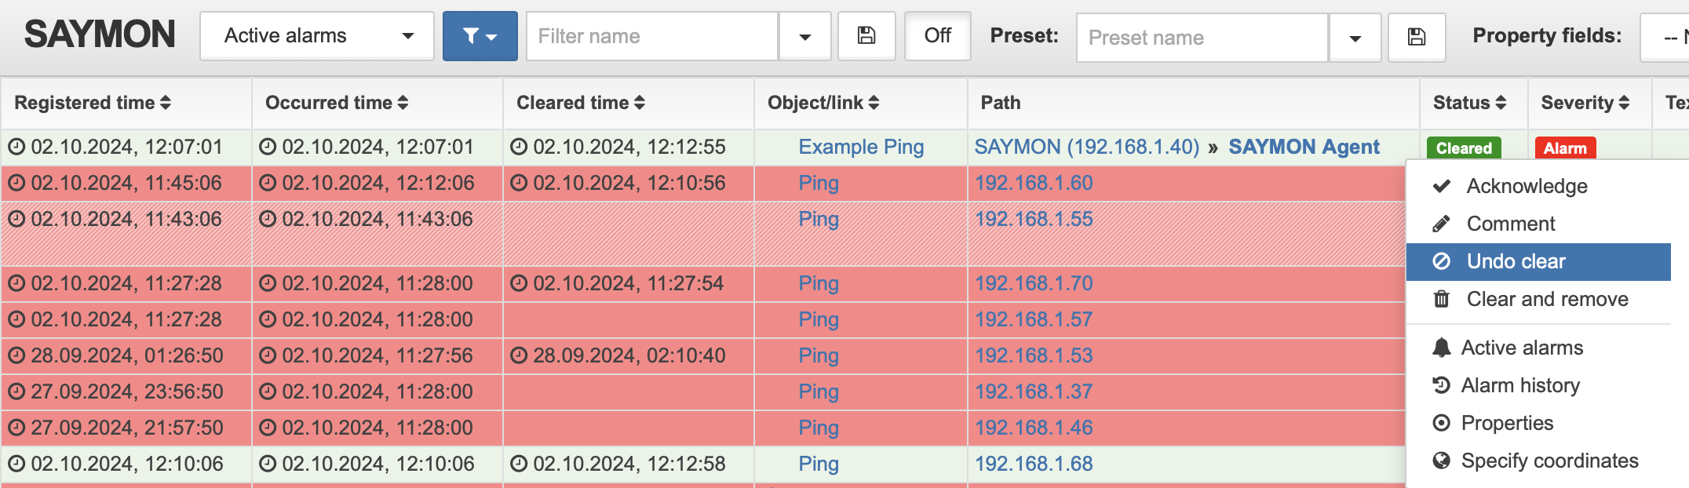1689x488 pixels.
Task: Sort by Status column
Action: [1470, 103]
